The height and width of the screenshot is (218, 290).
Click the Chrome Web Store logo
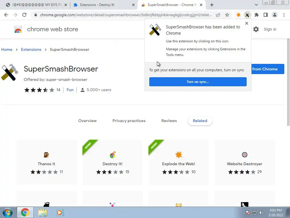pyautogui.click(x=18, y=29)
